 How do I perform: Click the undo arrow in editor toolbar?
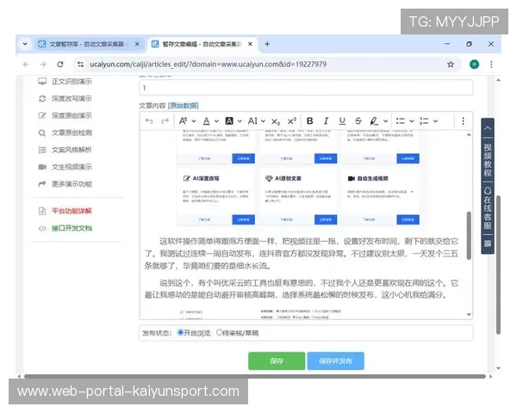(149, 121)
